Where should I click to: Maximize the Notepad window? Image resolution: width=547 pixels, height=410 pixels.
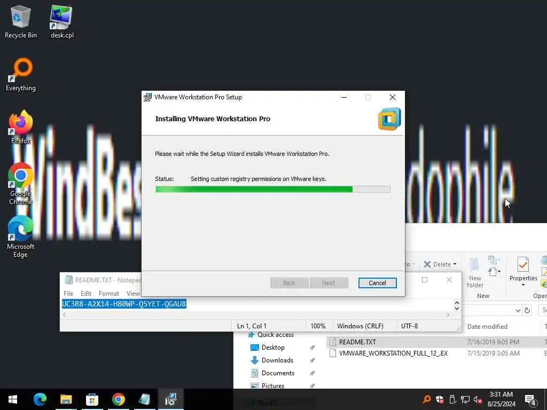[425, 280]
